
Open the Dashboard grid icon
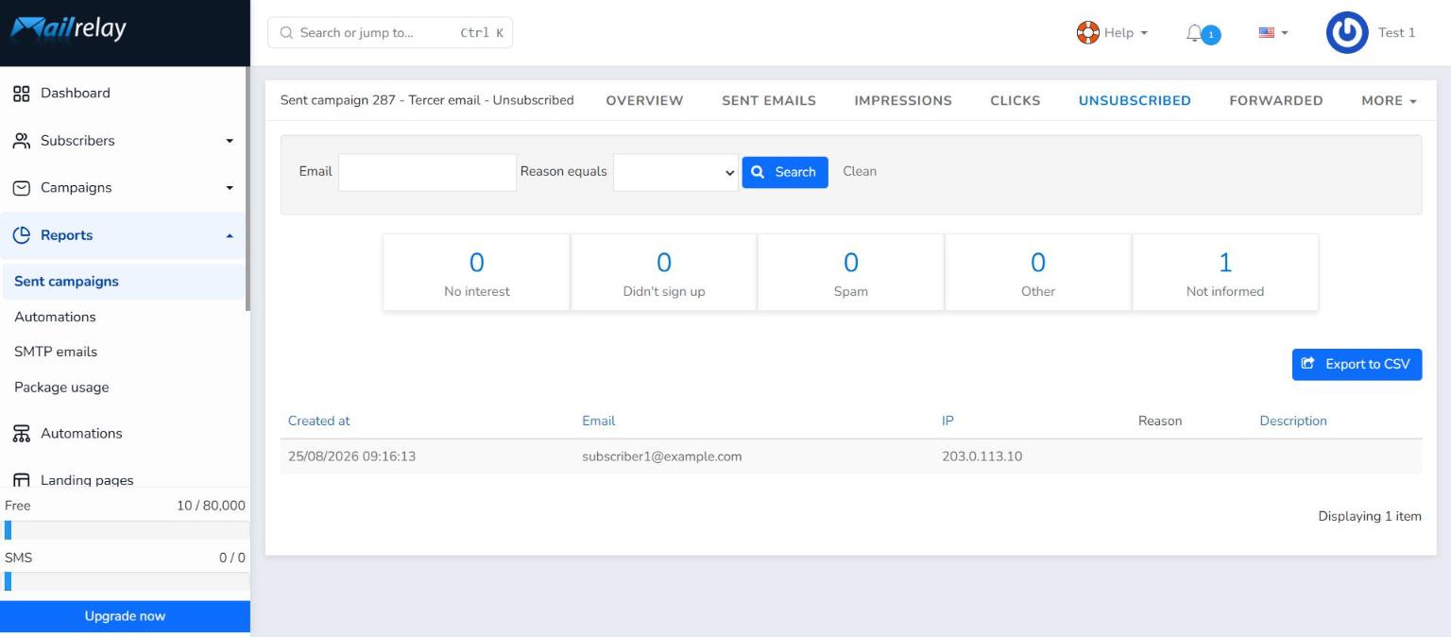tap(21, 94)
